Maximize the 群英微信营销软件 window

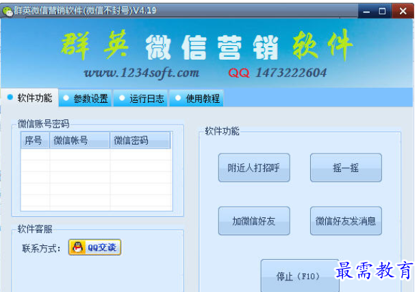pyautogui.click(x=383, y=12)
